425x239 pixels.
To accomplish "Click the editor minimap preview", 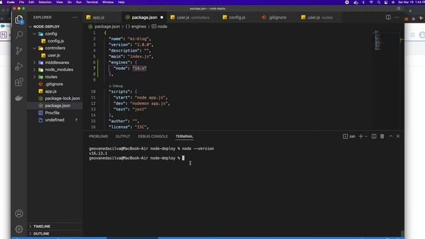I will click(378, 40).
